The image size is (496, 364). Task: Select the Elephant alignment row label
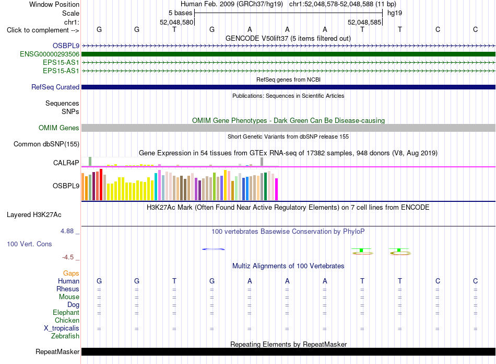coord(66,313)
